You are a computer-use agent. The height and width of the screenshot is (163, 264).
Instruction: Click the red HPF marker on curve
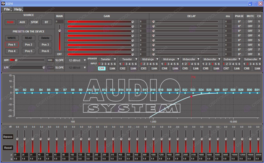pyautogui.click(x=191, y=96)
